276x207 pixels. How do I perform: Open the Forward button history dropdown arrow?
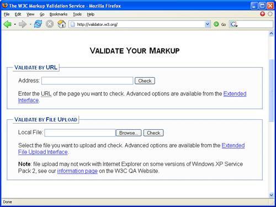[30, 24]
